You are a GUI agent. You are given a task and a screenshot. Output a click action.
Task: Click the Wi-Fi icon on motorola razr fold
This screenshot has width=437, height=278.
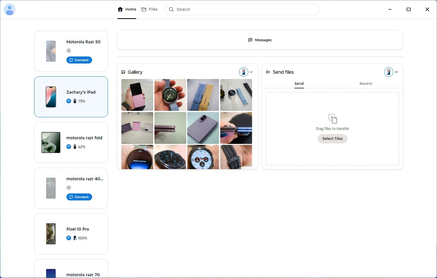point(69,147)
